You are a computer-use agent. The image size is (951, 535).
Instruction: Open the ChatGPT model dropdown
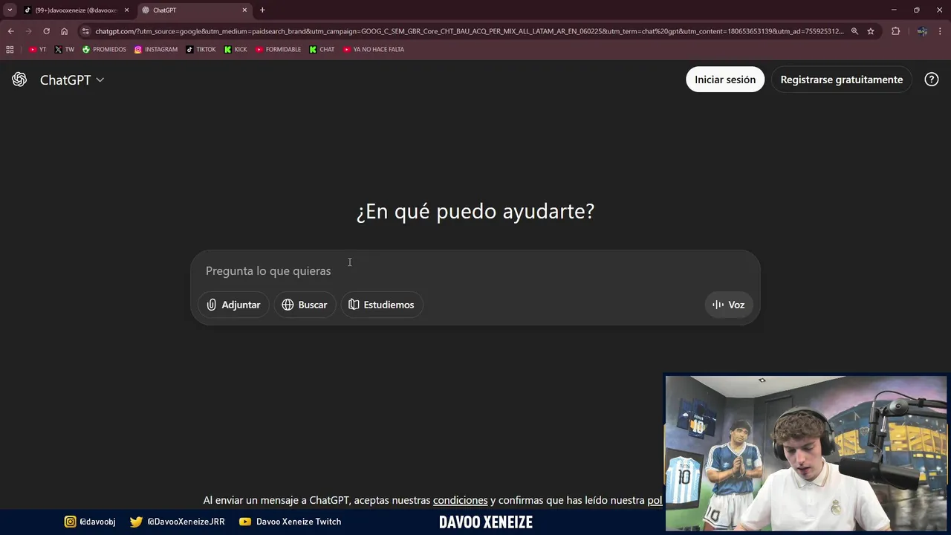point(72,80)
